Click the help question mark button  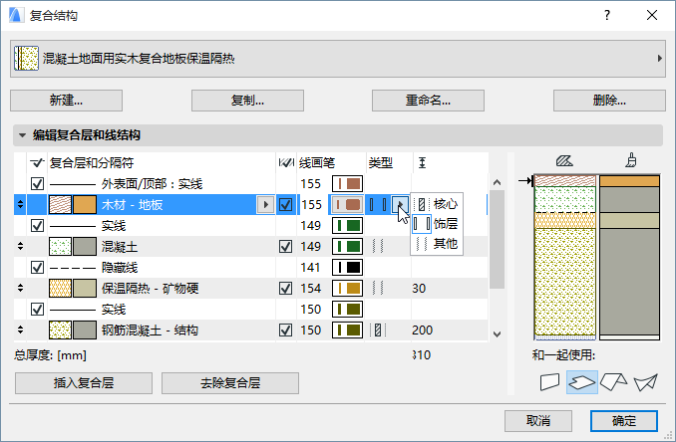pos(607,16)
